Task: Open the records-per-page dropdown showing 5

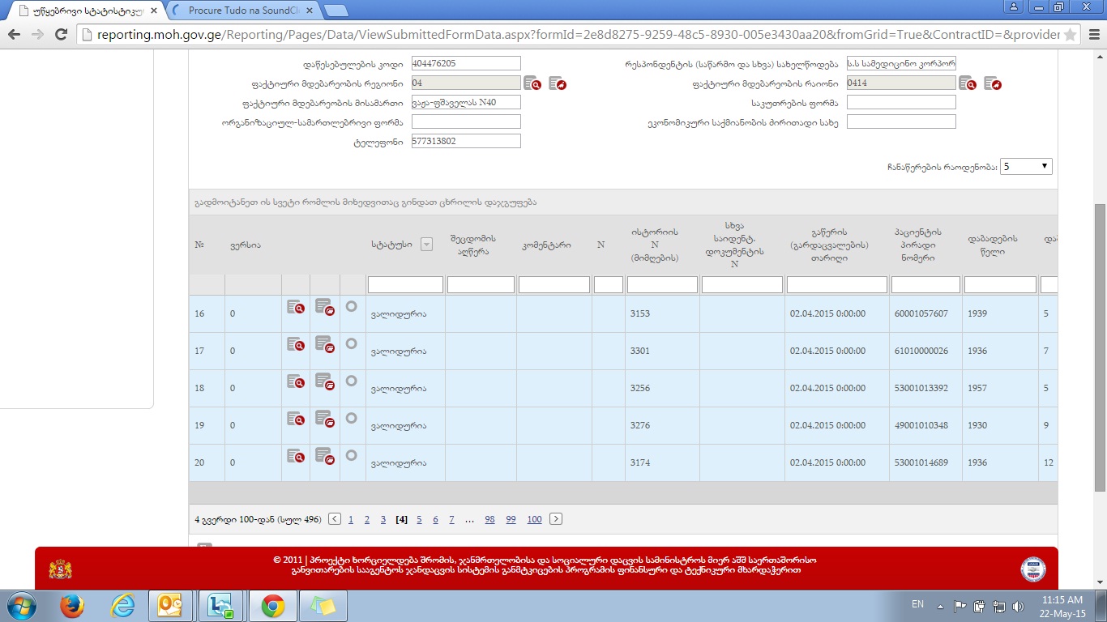Action: (x=1025, y=166)
